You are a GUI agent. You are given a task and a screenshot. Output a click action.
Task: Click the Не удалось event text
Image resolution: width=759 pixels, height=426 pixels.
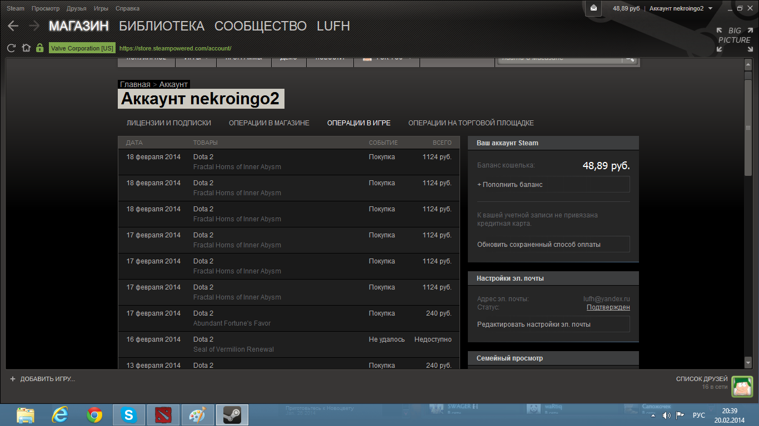coord(387,339)
